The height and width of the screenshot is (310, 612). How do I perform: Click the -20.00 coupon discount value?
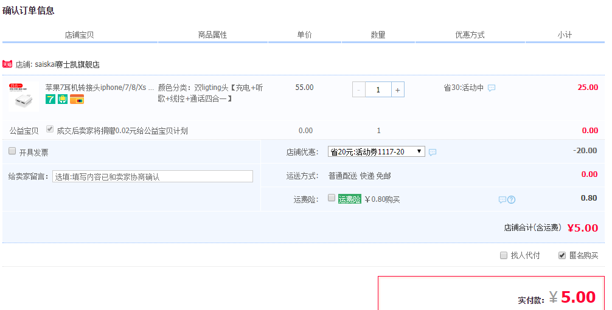(x=585, y=151)
